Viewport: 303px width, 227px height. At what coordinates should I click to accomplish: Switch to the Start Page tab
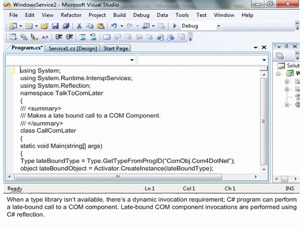pyautogui.click(x=116, y=49)
